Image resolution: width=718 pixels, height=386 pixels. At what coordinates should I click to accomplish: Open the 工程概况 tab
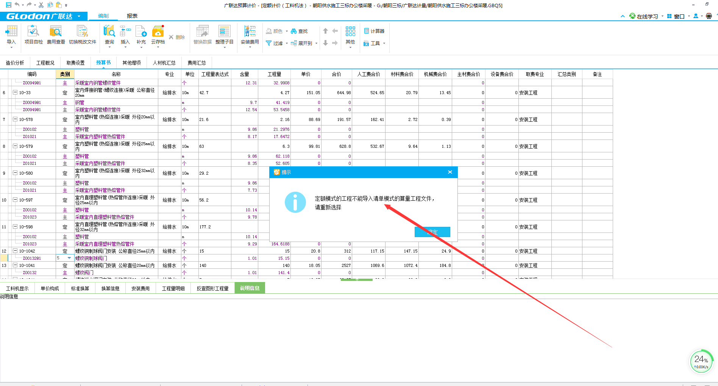[45, 63]
